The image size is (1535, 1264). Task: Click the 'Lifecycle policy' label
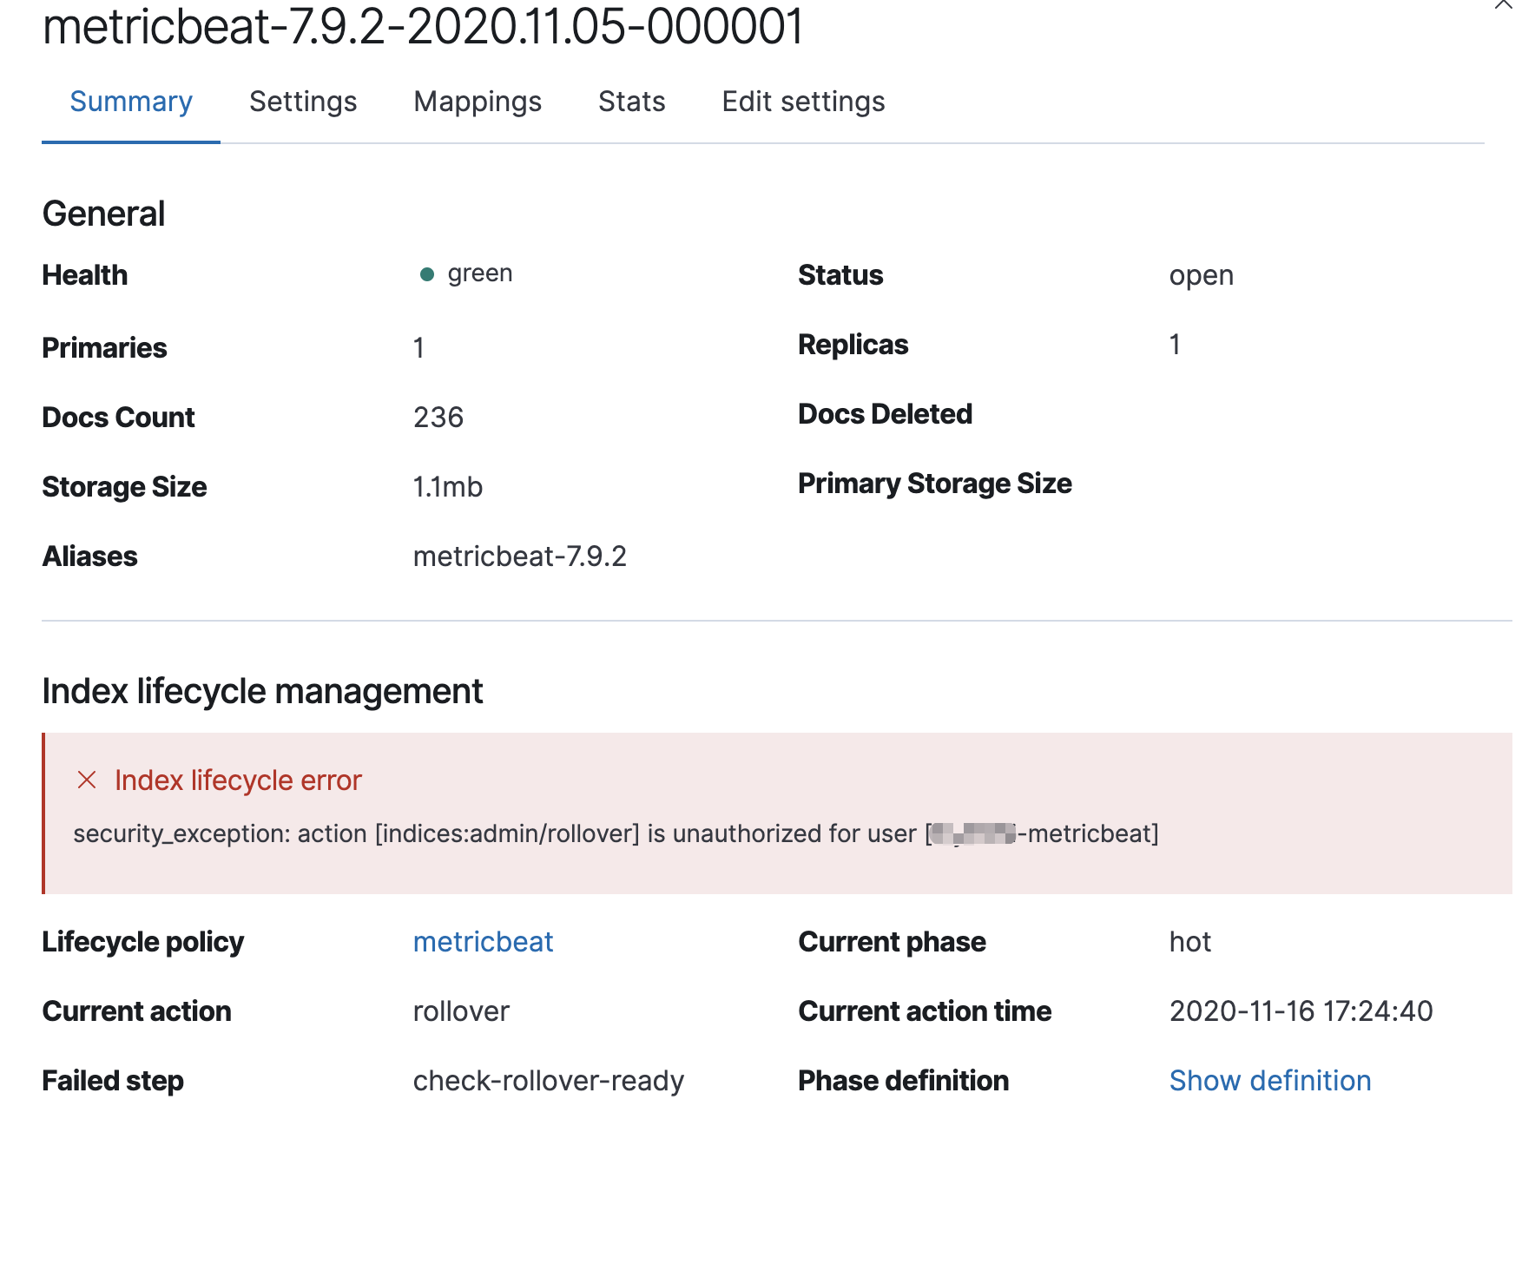143,942
